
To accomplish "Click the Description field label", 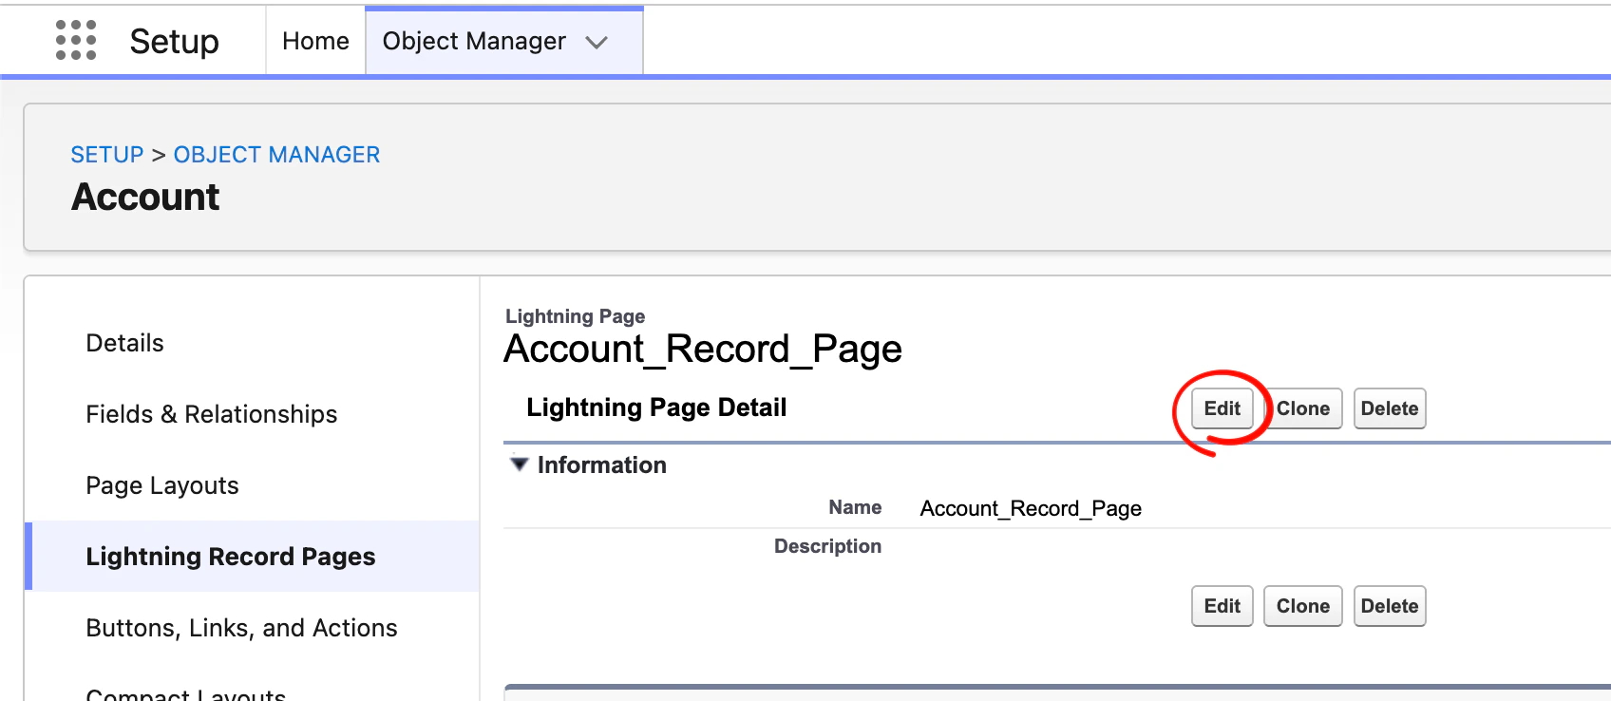I will coord(827,546).
